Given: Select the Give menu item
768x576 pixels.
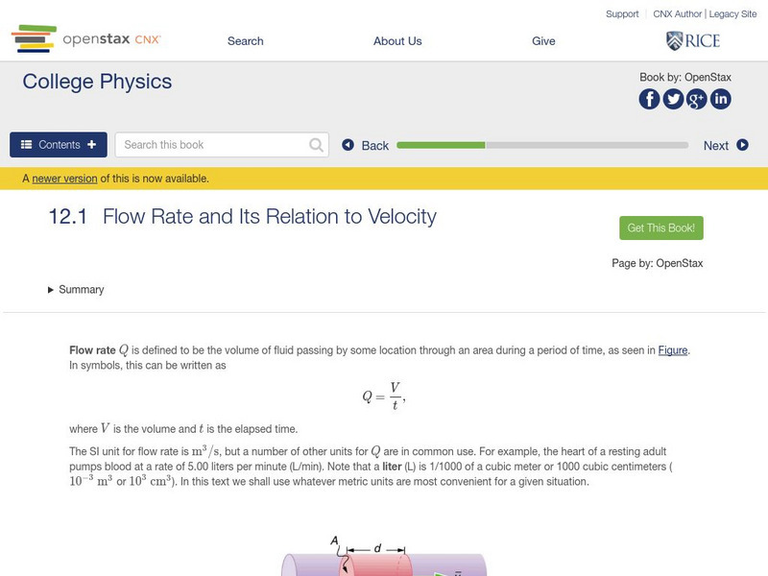Looking at the screenshot, I should (543, 41).
